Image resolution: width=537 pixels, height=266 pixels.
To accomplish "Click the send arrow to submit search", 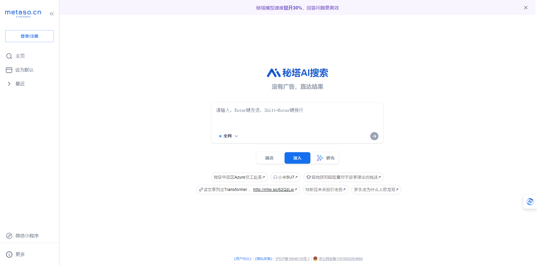I will coord(374,136).
